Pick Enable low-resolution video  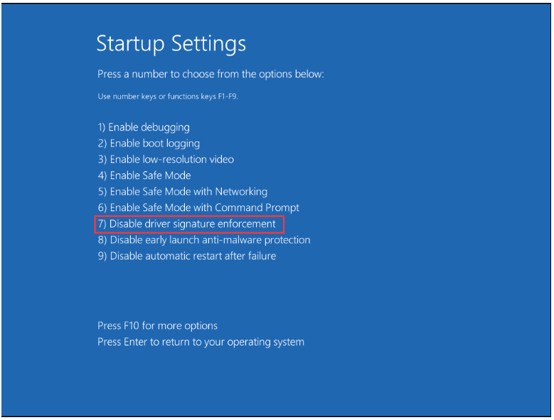(x=166, y=159)
